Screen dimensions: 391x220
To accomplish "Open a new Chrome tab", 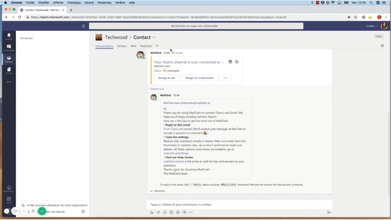I will click(x=71, y=10).
